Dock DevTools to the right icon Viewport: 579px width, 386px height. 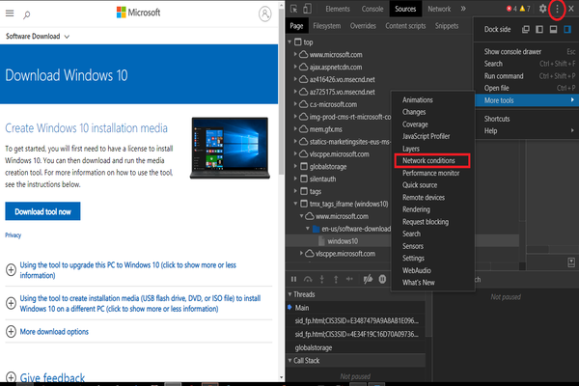pos(567,30)
